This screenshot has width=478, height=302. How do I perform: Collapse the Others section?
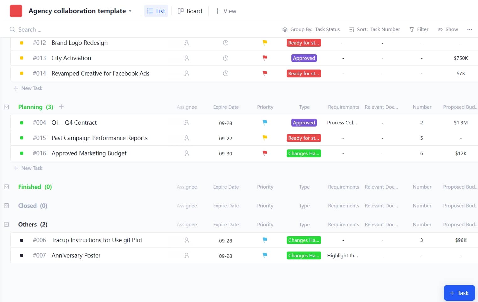[x=7, y=224]
